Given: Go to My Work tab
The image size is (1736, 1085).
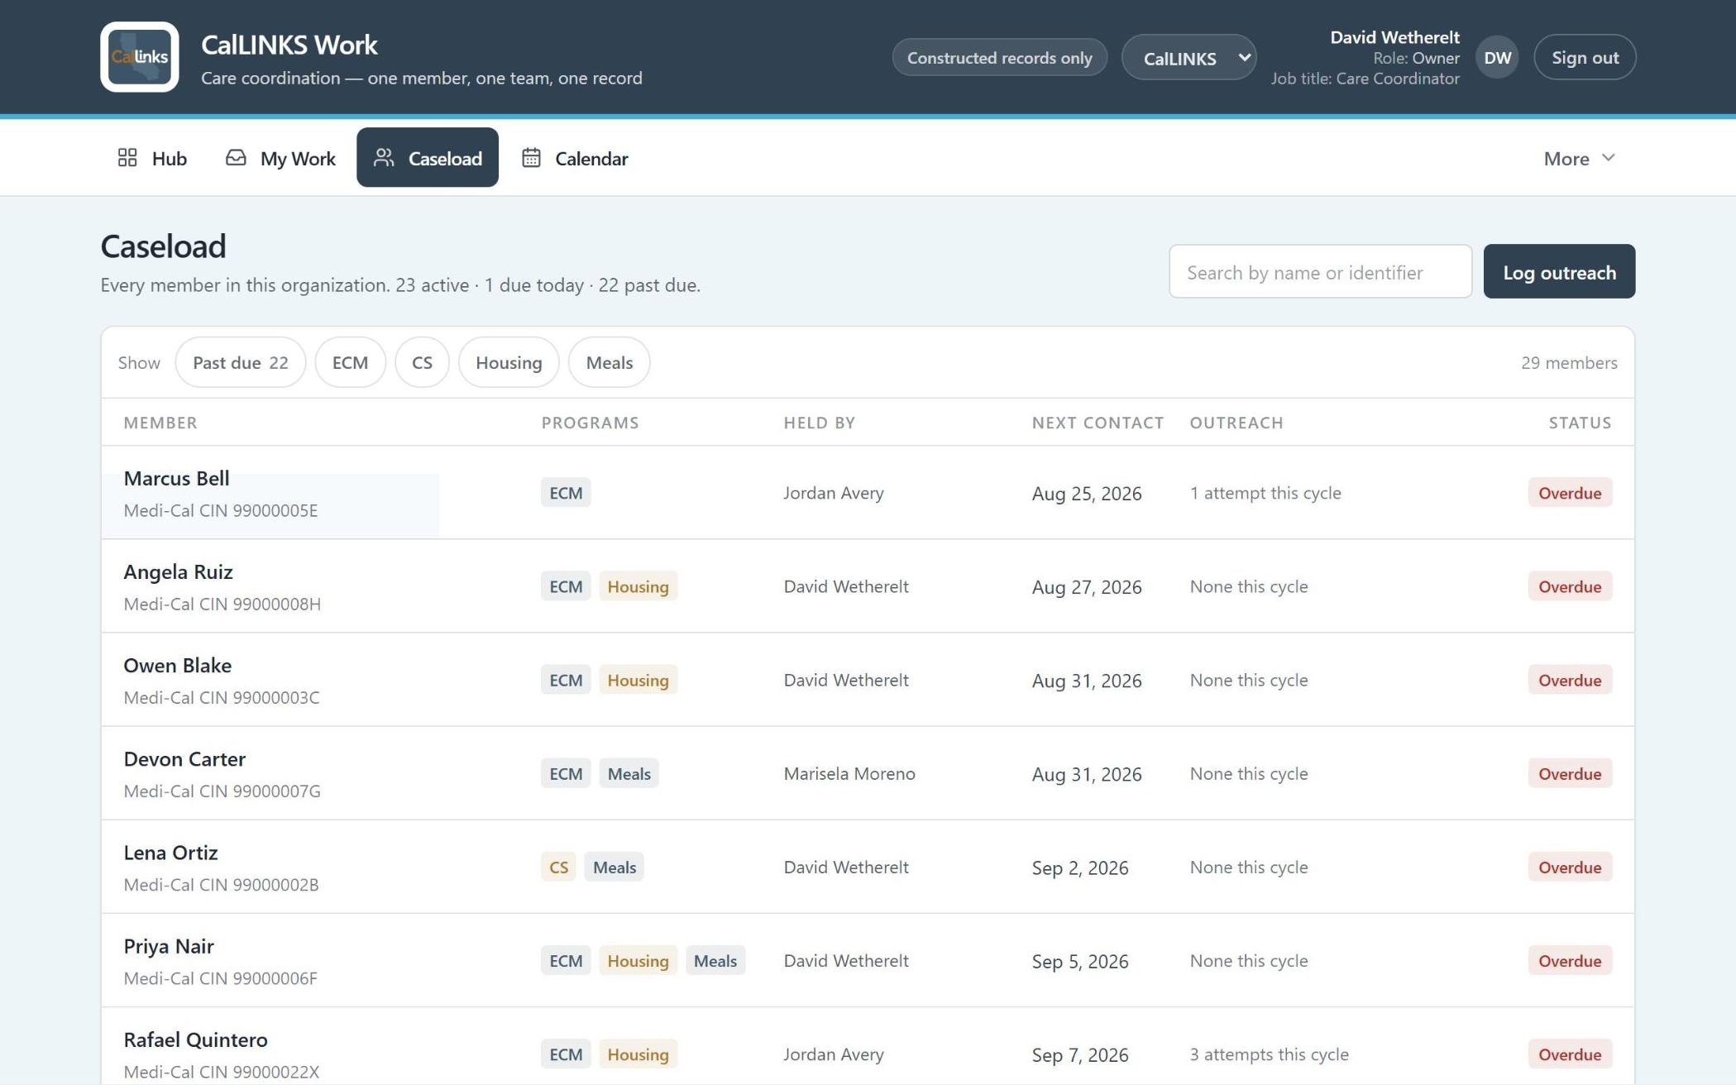Looking at the screenshot, I should pos(280,158).
